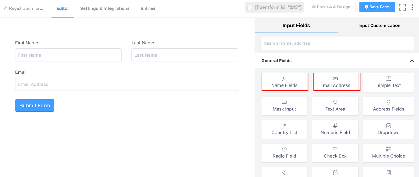
Task: Add a Multiple Choice field
Action: (x=388, y=153)
